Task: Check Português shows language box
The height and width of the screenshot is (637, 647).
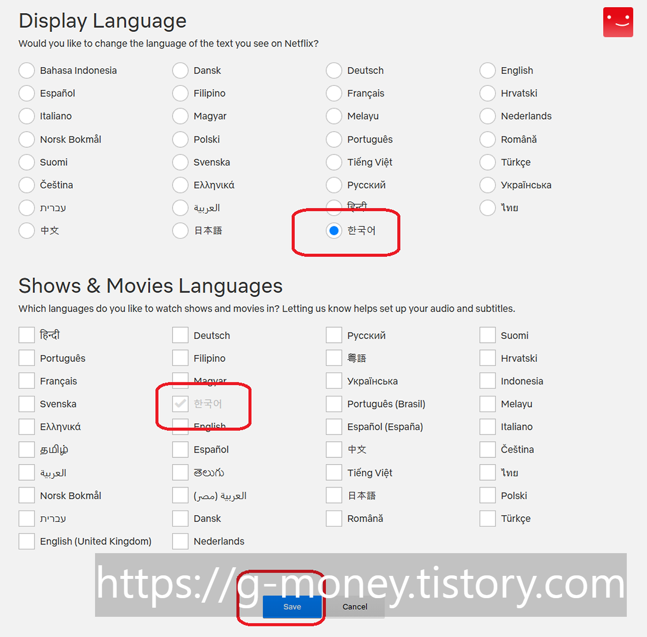Action: (x=27, y=358)
